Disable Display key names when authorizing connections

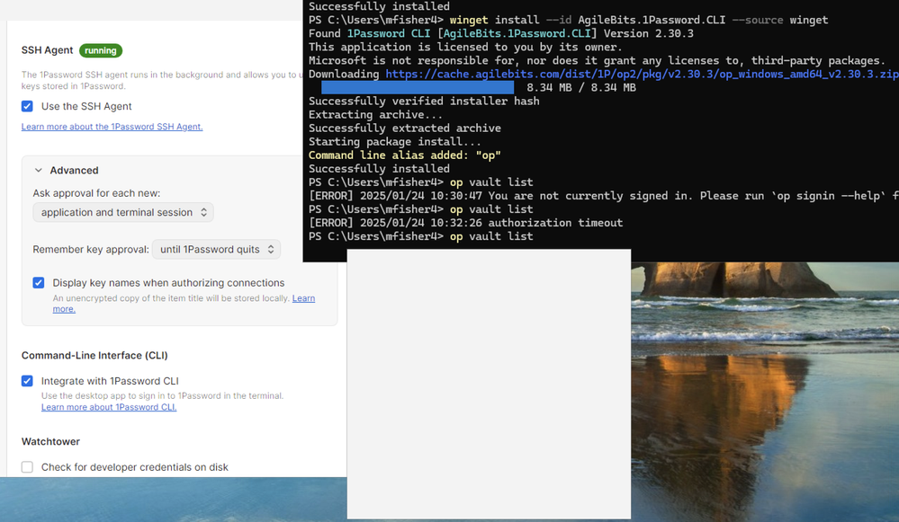click(x=39, y=283)
